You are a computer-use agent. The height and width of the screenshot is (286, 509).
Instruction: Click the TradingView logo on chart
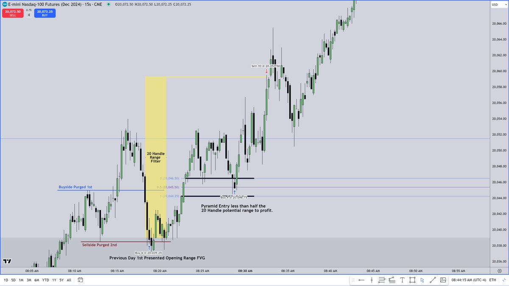pos(7,261)
